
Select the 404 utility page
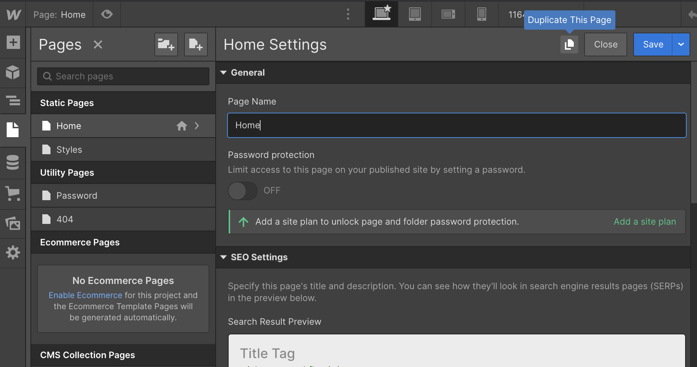tap(123, 219)
